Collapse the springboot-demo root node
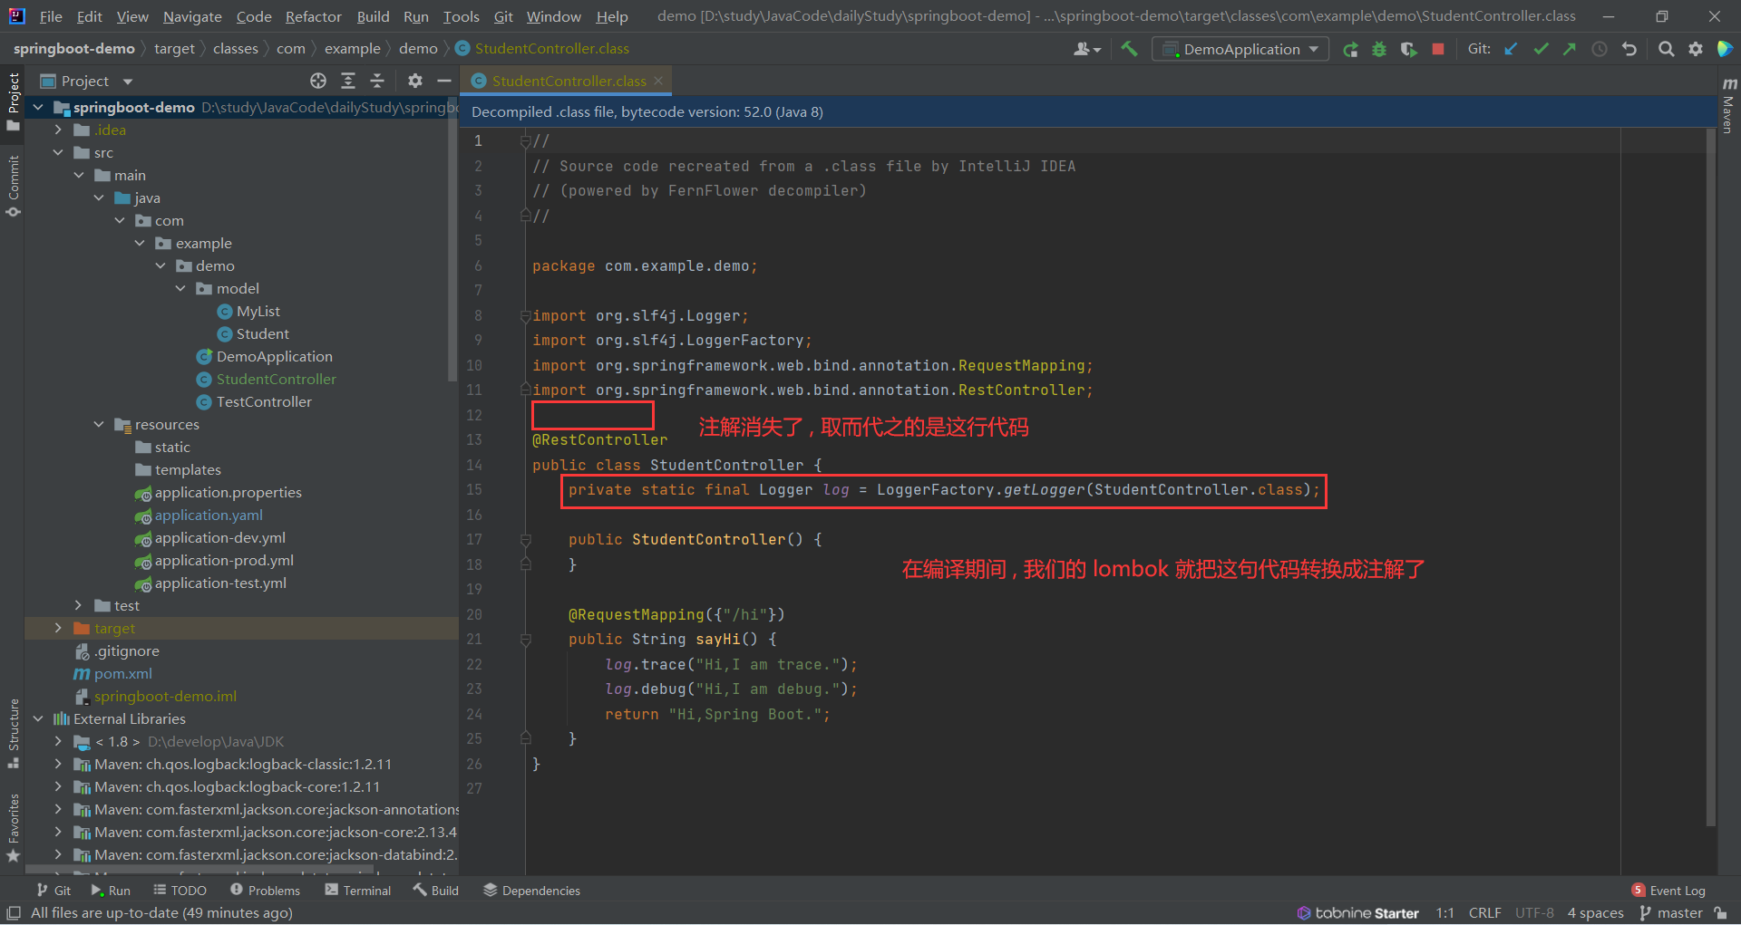This screenshot has height=925, width=1741. 38,107
